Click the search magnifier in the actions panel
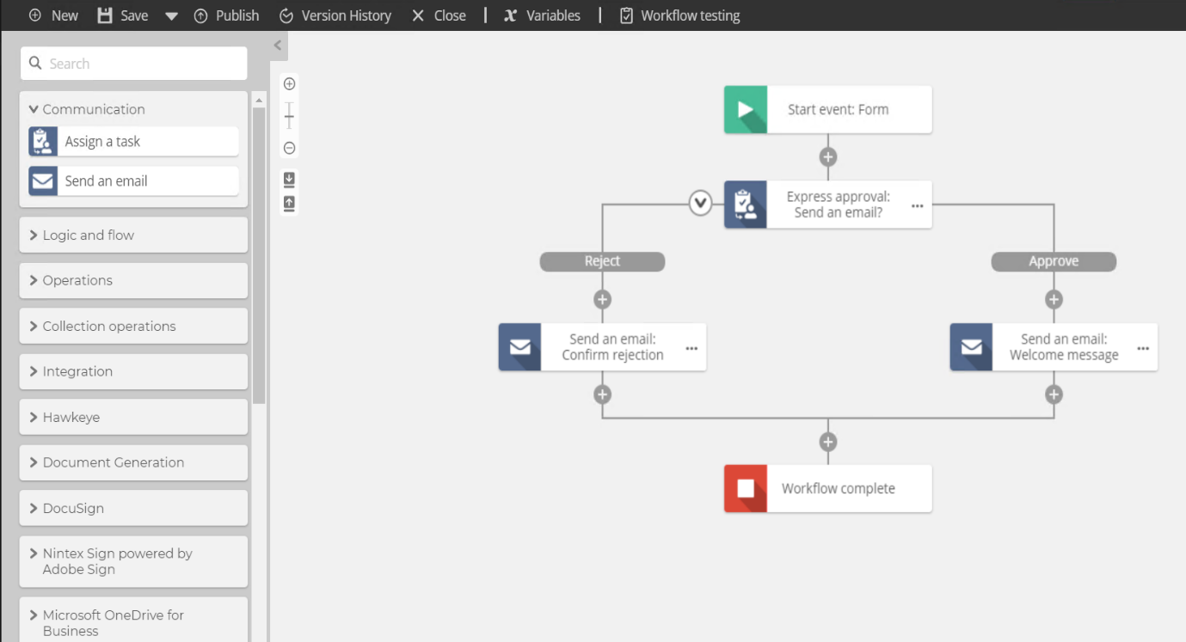1186x642 pixels. (35, 63)
